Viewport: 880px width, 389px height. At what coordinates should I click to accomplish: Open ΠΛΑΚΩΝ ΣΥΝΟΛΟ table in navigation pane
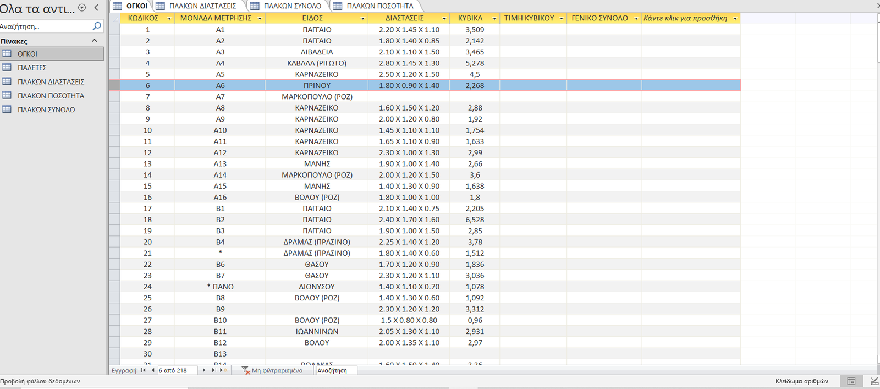coord(52,109)
